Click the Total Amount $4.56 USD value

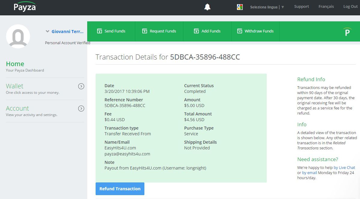(194, 120)
